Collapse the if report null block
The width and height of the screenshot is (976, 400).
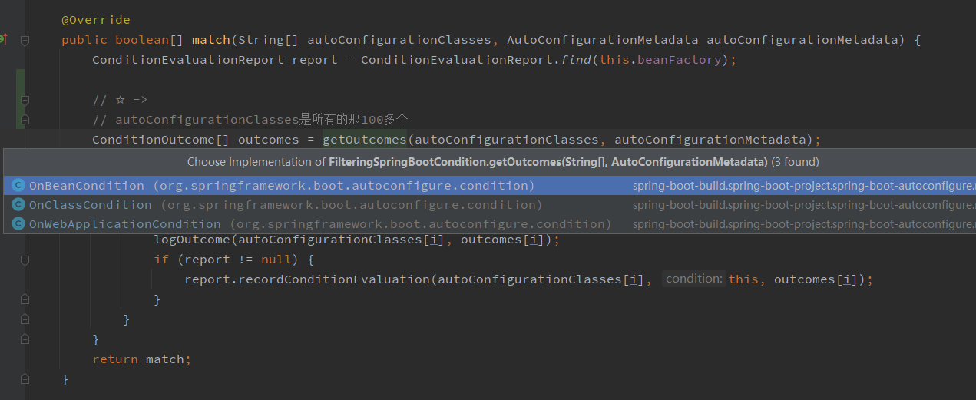pyautogui.click(x=25, y=260)
